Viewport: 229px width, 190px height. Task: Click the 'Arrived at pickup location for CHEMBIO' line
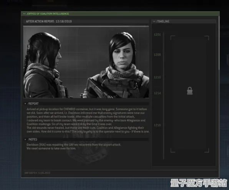point(87,109)
